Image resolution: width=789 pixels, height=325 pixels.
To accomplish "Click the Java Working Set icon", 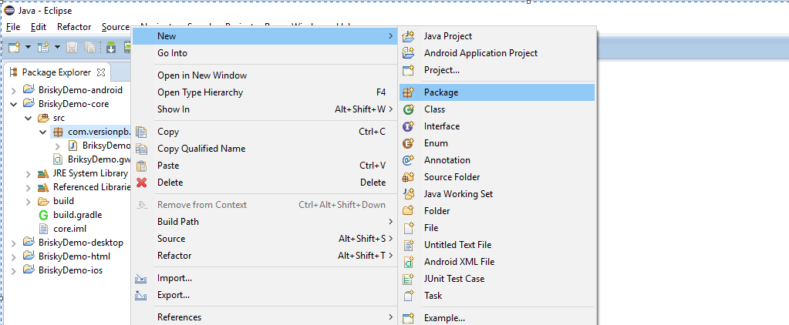I will pyautogui.click(x=409, y=194).
